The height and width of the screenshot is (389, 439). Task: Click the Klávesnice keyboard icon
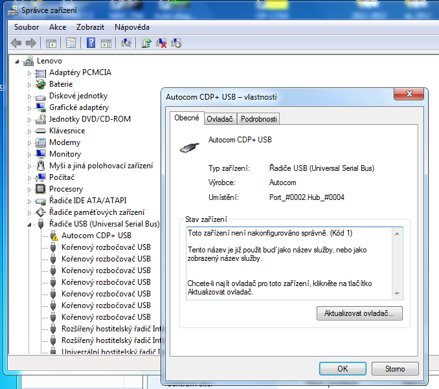pyautogui.click(x=41, y=131)
